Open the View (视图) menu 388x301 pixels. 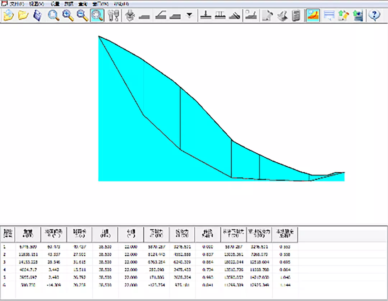tap(36, 4)
